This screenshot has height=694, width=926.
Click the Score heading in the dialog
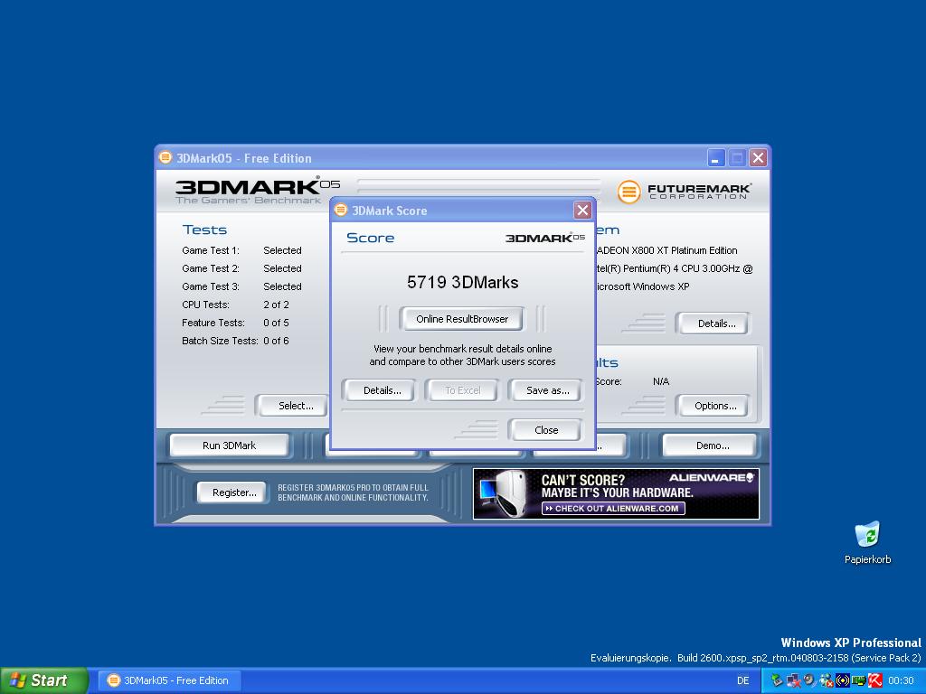pyautogui.click(x=370, y=238)
